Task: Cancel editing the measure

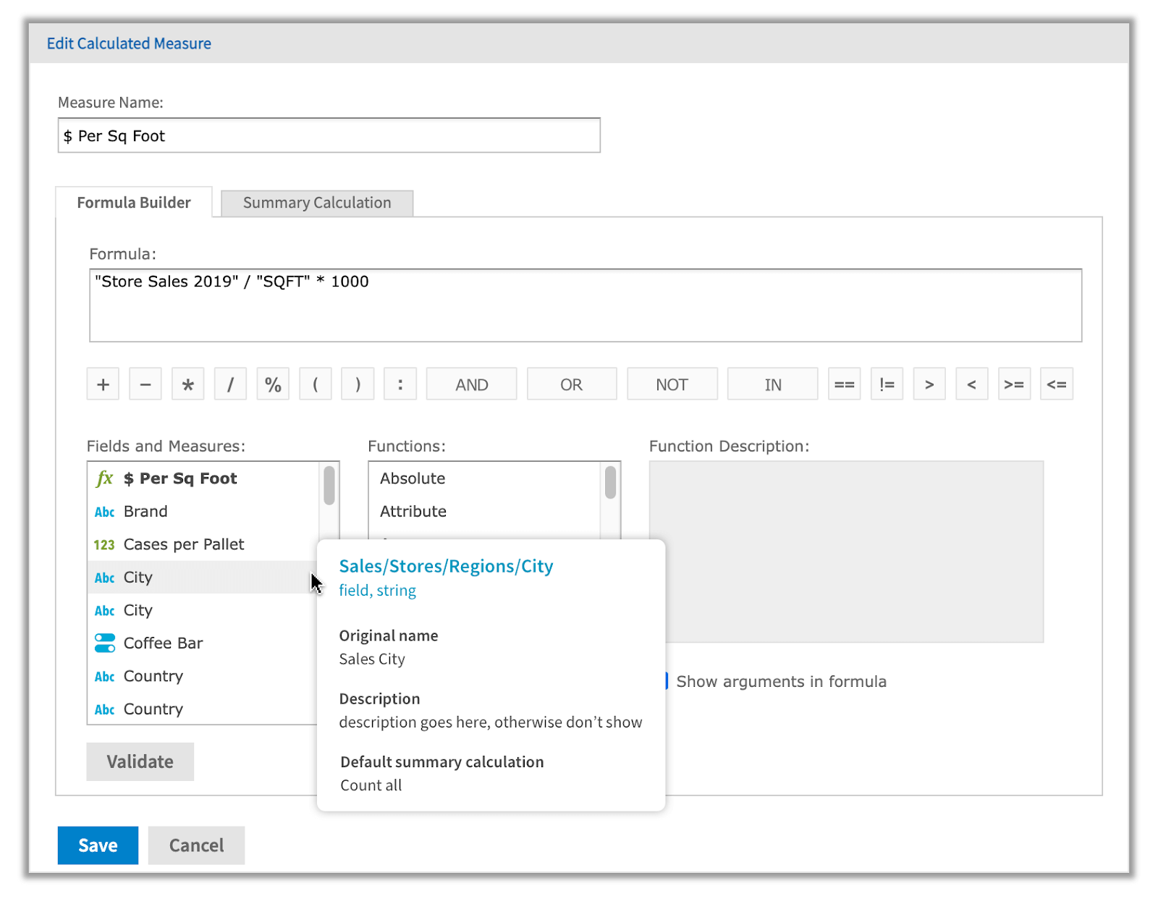Action: tap(196, 845)
